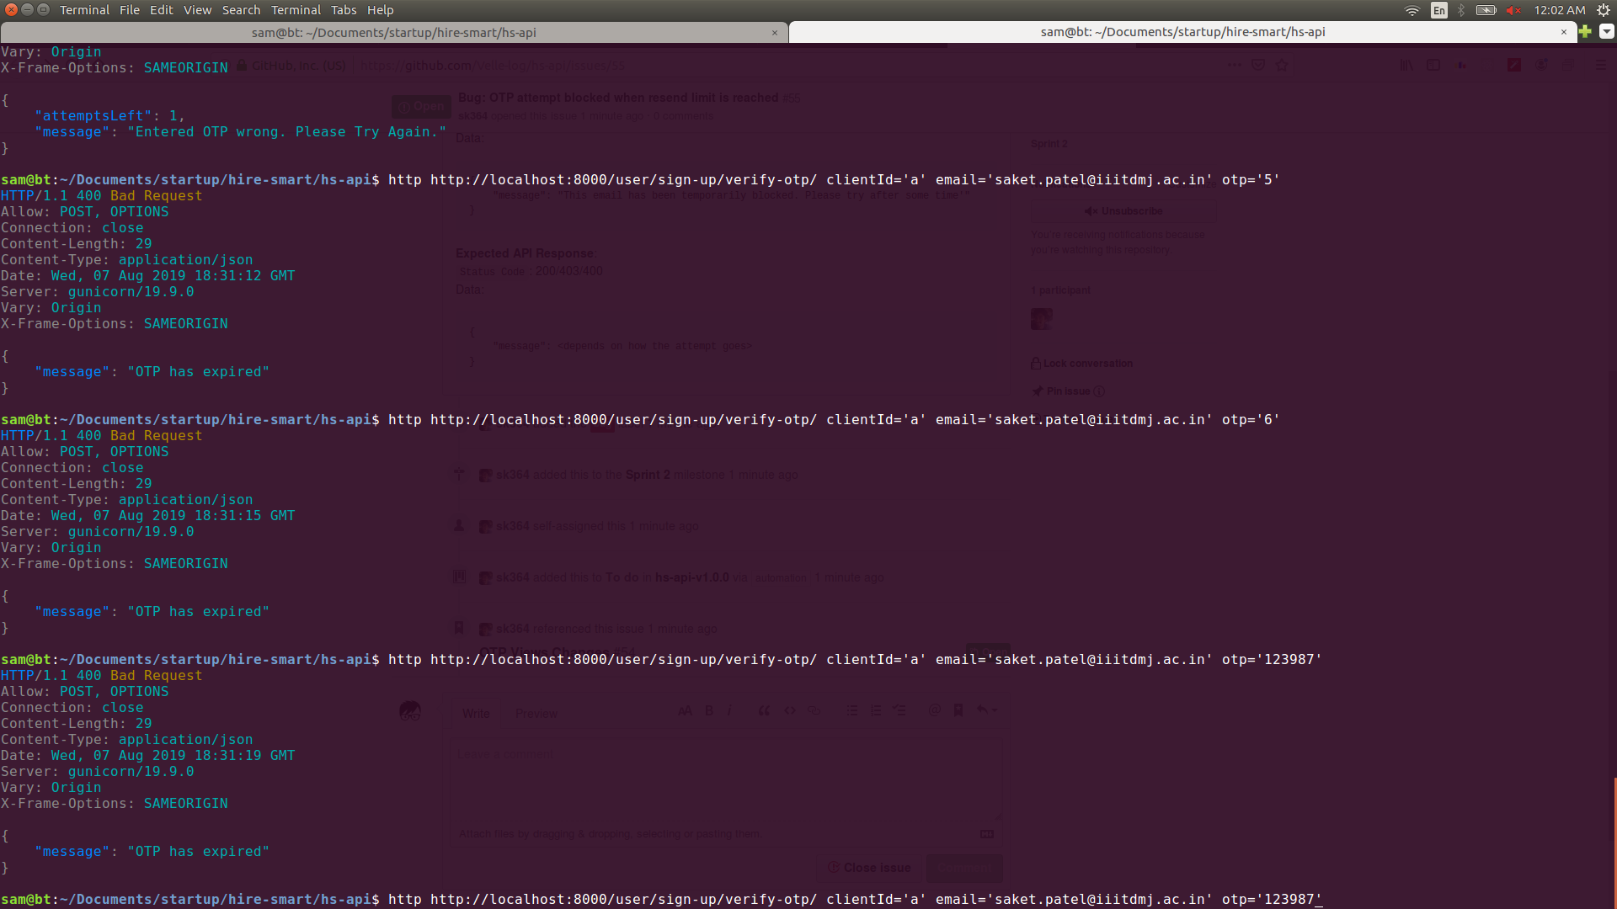Open the page actions meatball menu
The width and height of the screenshot is (1617, 909).
point(1234,65)
